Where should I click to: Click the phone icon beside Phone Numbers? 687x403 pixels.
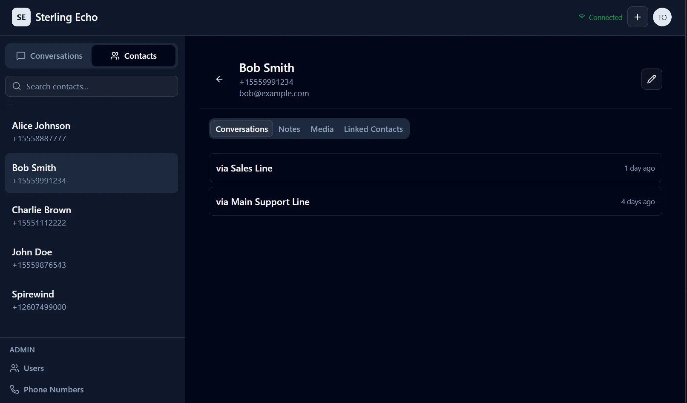[14, 389]
